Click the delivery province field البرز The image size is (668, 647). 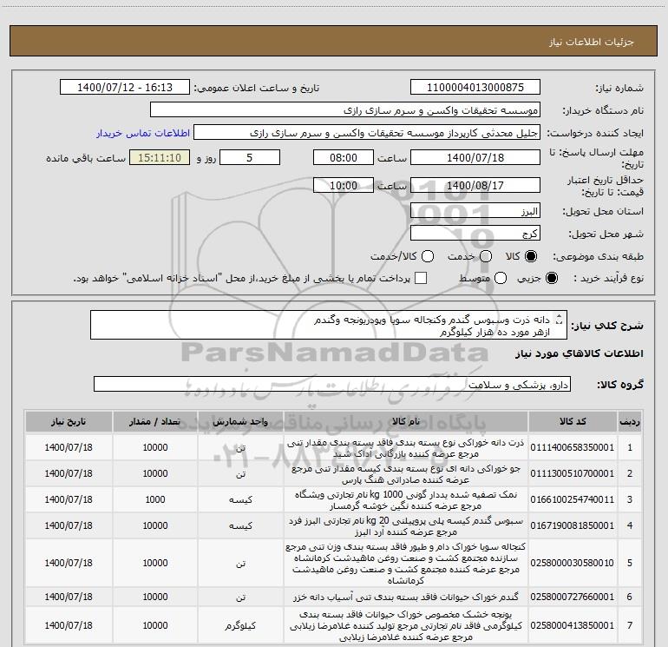[475, 211]
